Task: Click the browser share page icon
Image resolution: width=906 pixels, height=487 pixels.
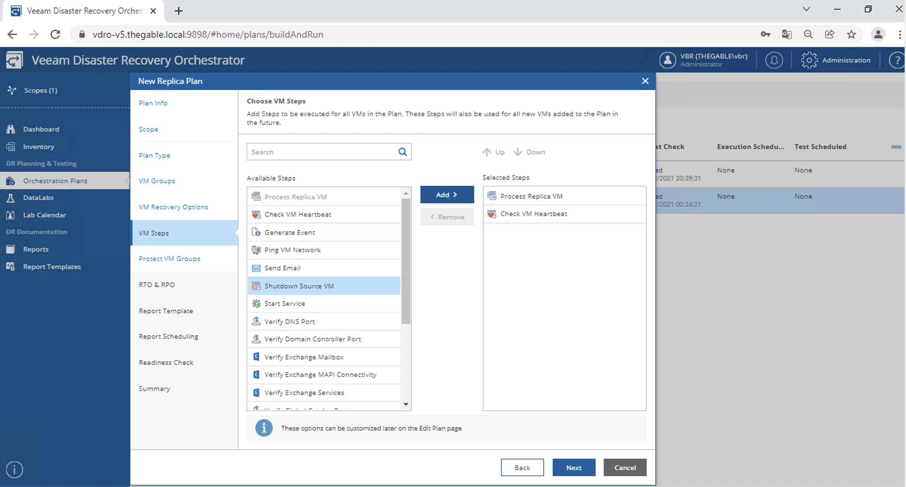Action: coord(830,35)
